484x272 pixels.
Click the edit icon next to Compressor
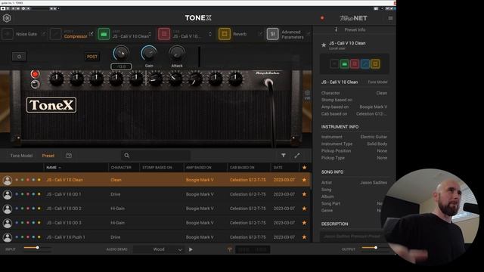(x=92, y=33)
